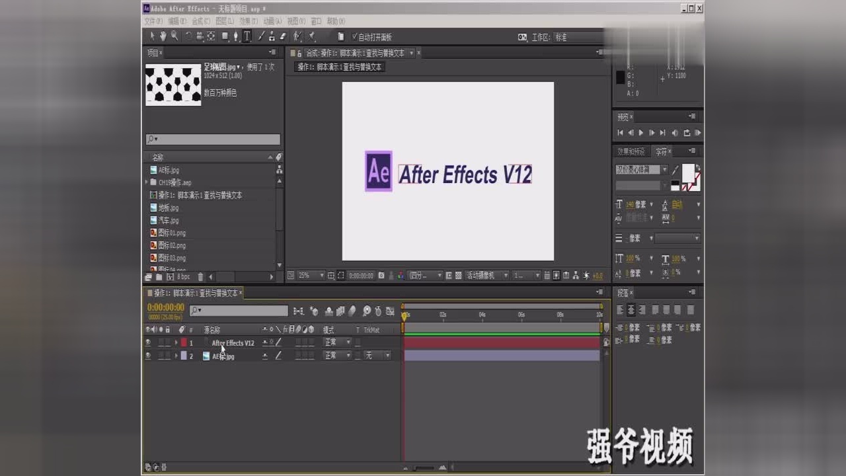Open the 效果 menu

[x=249, y=21]
